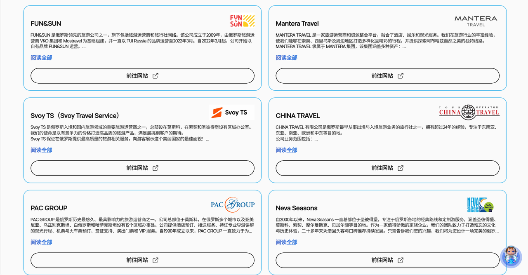The width and height of the screenshot is (528, 275).
Task: Click FUN&SUN description paragraph text
Action: pyautogui.click(x=142, y=41)
